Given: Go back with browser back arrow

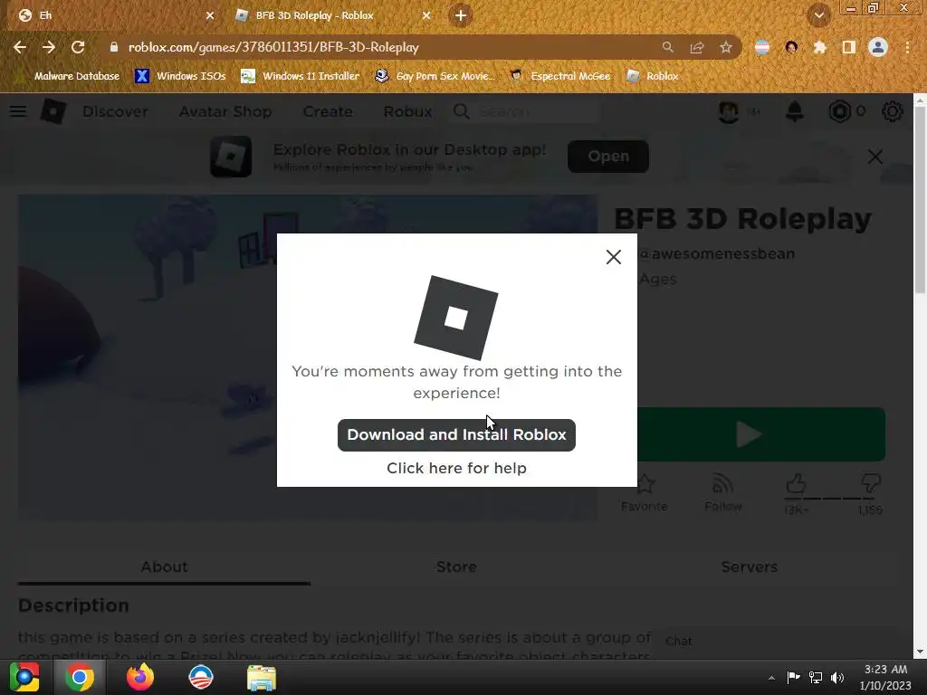Looking at the screenshot, I should coord(20,47).
